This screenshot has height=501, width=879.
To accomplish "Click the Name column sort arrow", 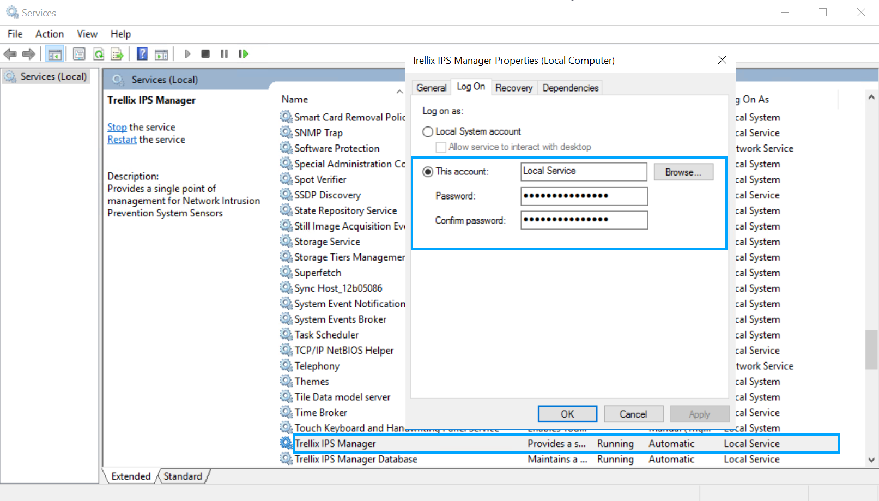I will pos(399,92).
